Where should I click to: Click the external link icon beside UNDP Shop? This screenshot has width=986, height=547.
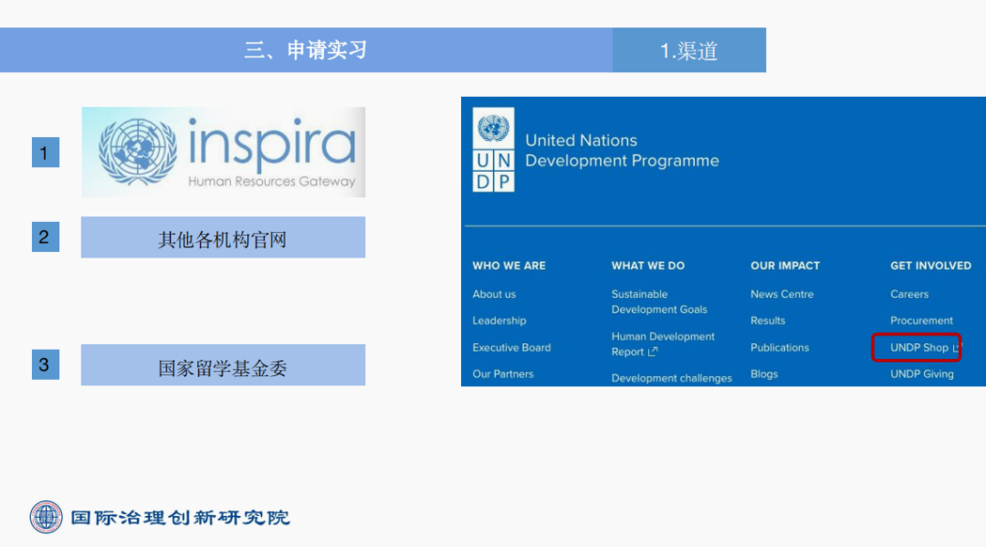click(x=956, y=348)
